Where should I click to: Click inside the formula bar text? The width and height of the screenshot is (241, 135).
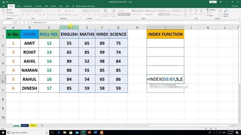pyautogui.click(x=40, y=22)
